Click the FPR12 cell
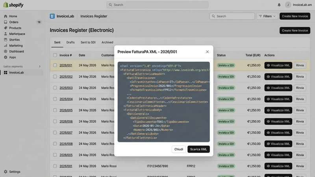The width and height of the screenshot is (315, 177). point(191,166)
